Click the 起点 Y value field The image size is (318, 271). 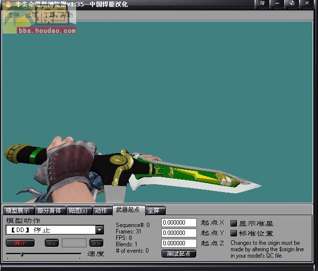pyautogui.click(x=179, y=233)
